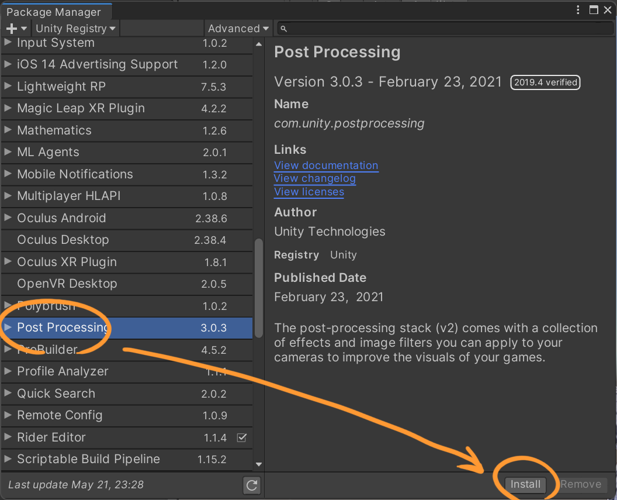The width and height of the screenshot is (617, 500).
Task: Select the ProBuilder package row
Action: click(127, 350)
